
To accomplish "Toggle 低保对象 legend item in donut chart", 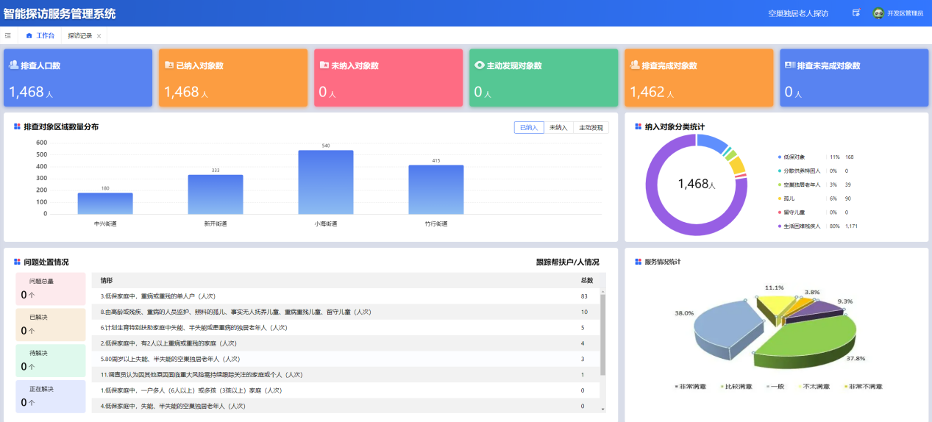I will (x=794, y=157).
